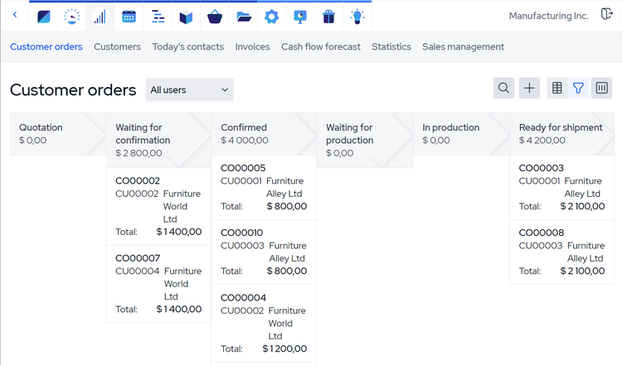Image resolution: width=622 pixels, height=365 pixels.
Task: Click the logout icon beside Manufacturing Inc.
Action: (605, 16)
